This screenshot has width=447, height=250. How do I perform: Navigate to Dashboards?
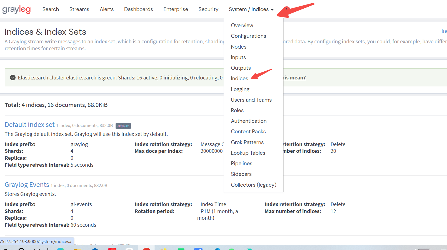(139, 9)
